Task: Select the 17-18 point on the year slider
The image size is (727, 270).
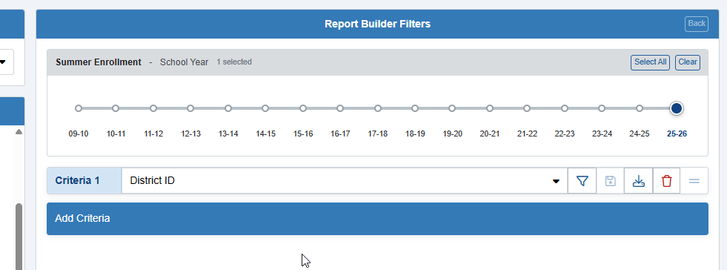Action: (x=378, y=108)
